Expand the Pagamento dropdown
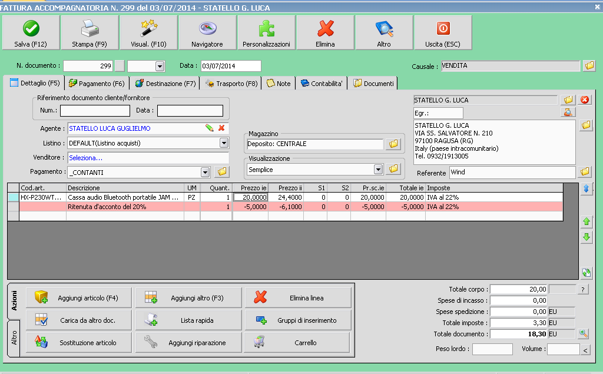603x374 pixels. click(206, 172)
